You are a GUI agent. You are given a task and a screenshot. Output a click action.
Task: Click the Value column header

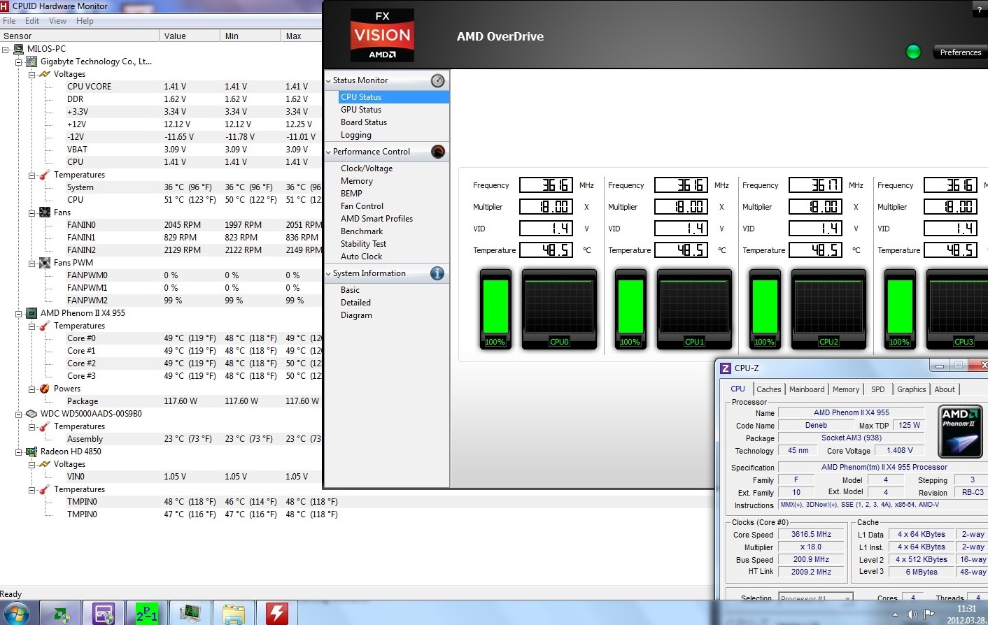190,36
